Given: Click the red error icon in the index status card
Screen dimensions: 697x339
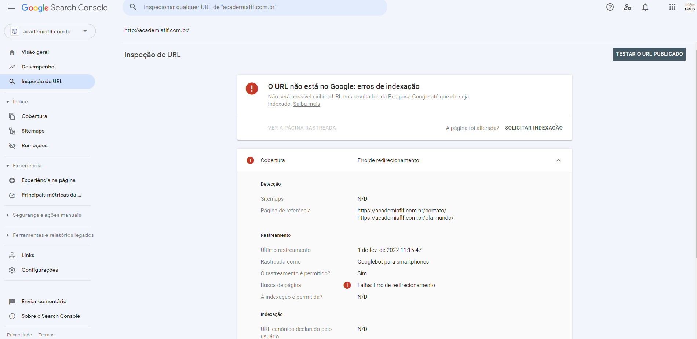Looking at the screenshot, I should tap(252, 89).
